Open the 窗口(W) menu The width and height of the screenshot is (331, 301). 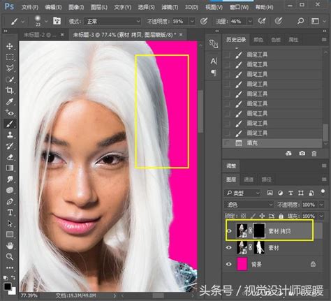coord(239,7)
